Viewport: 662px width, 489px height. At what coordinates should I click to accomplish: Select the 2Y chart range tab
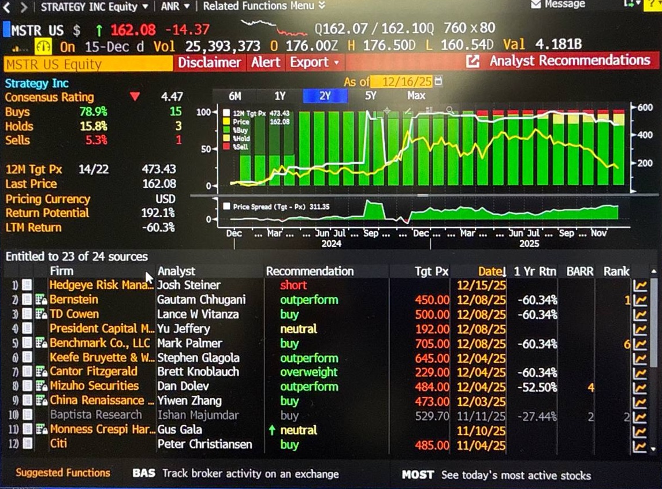point(325,96)
